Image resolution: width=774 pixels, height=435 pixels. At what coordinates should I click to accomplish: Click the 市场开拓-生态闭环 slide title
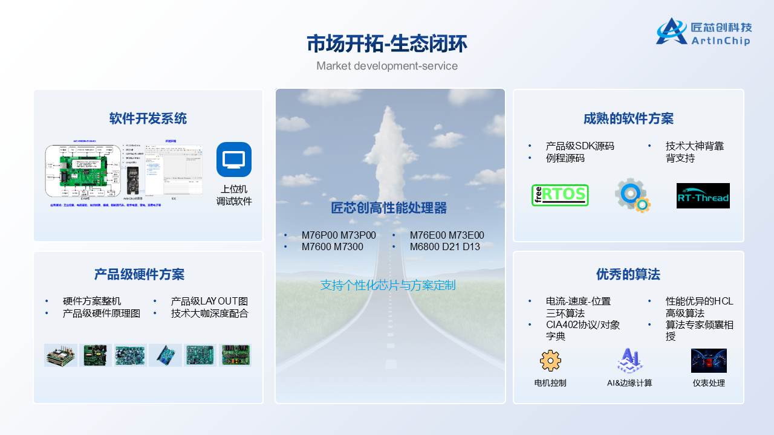pyautogui.click(x=386, y=44)
